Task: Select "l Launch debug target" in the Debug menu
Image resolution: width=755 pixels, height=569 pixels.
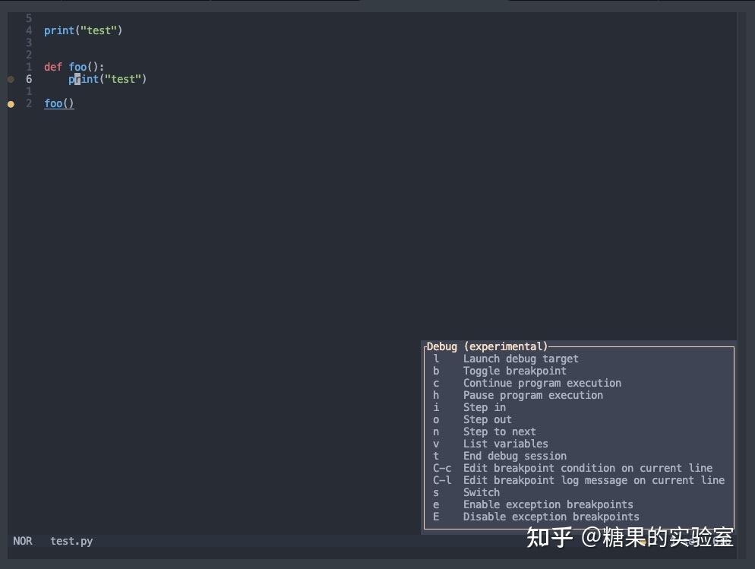Action: click(x=520, y=359)
